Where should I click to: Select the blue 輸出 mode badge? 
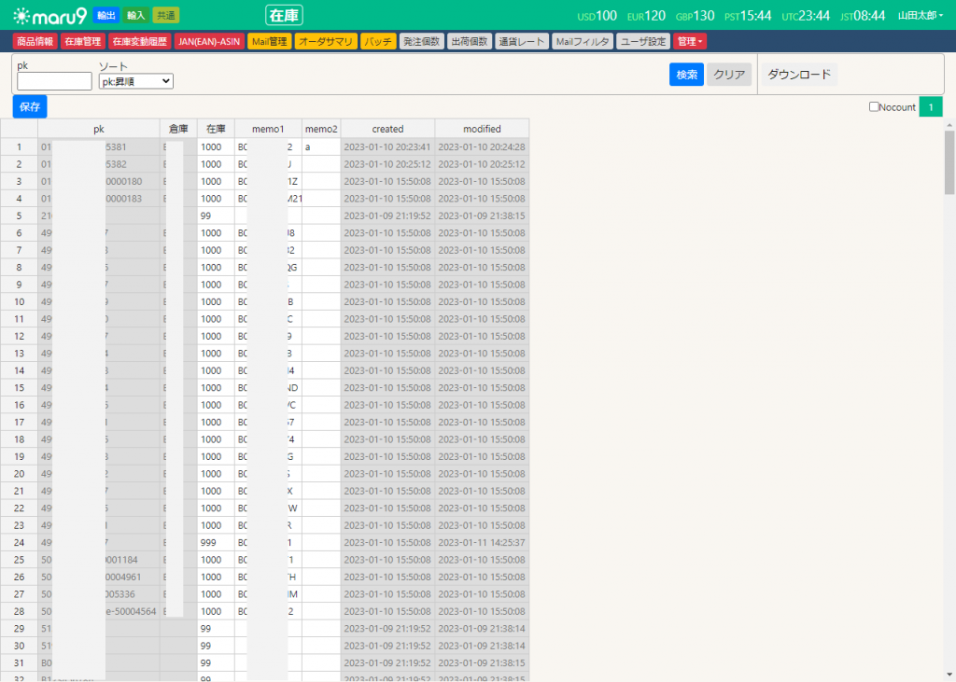pyautogui.click(x=106, y=15)
